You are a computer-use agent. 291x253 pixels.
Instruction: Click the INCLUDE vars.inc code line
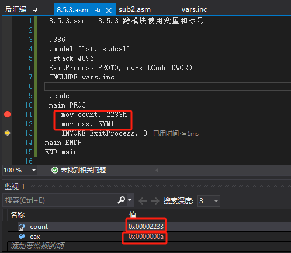click(x=82, y=77)
